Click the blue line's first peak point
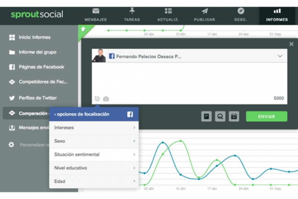The image size is (298, 199). coord(163,142)
